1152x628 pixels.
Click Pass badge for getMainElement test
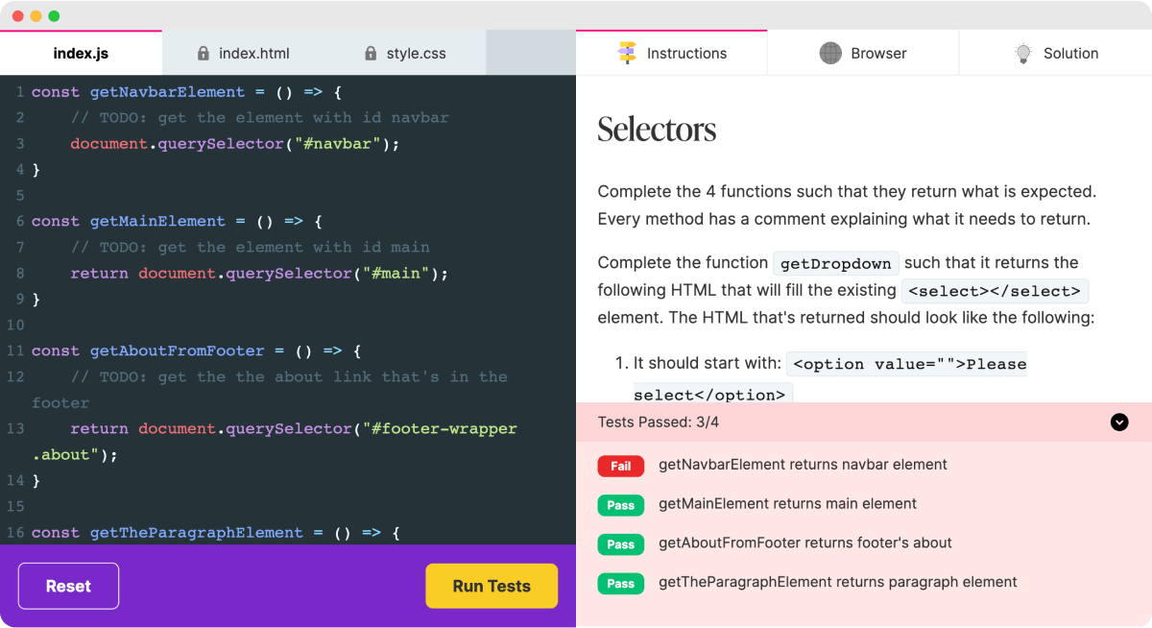coord(620,505)
